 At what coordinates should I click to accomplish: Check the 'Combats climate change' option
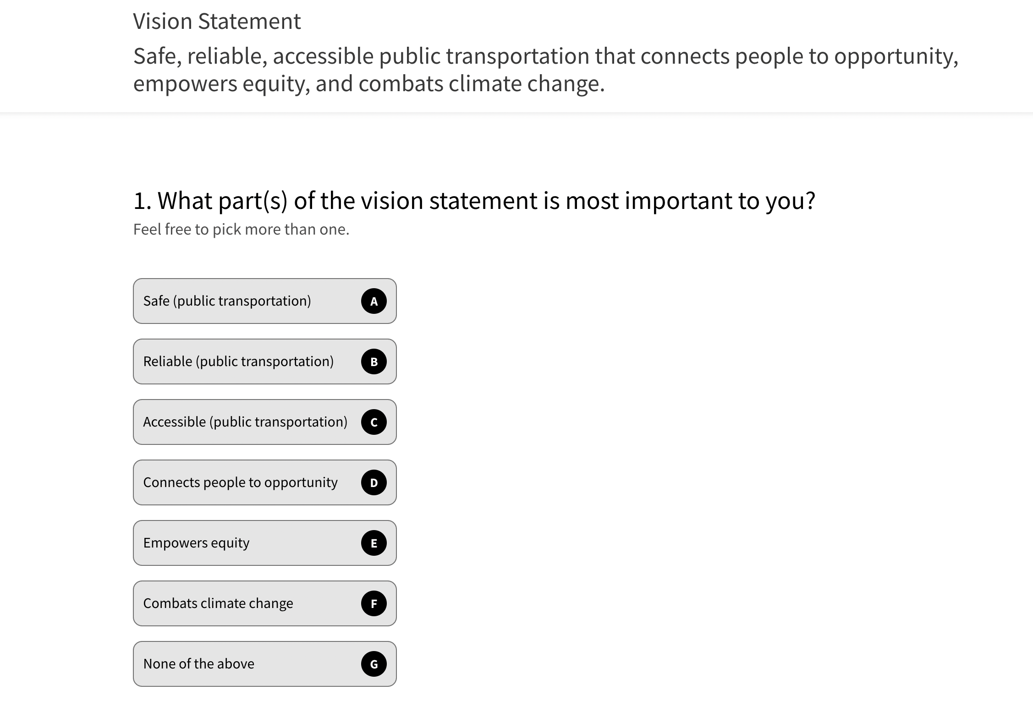click(218, 603)
